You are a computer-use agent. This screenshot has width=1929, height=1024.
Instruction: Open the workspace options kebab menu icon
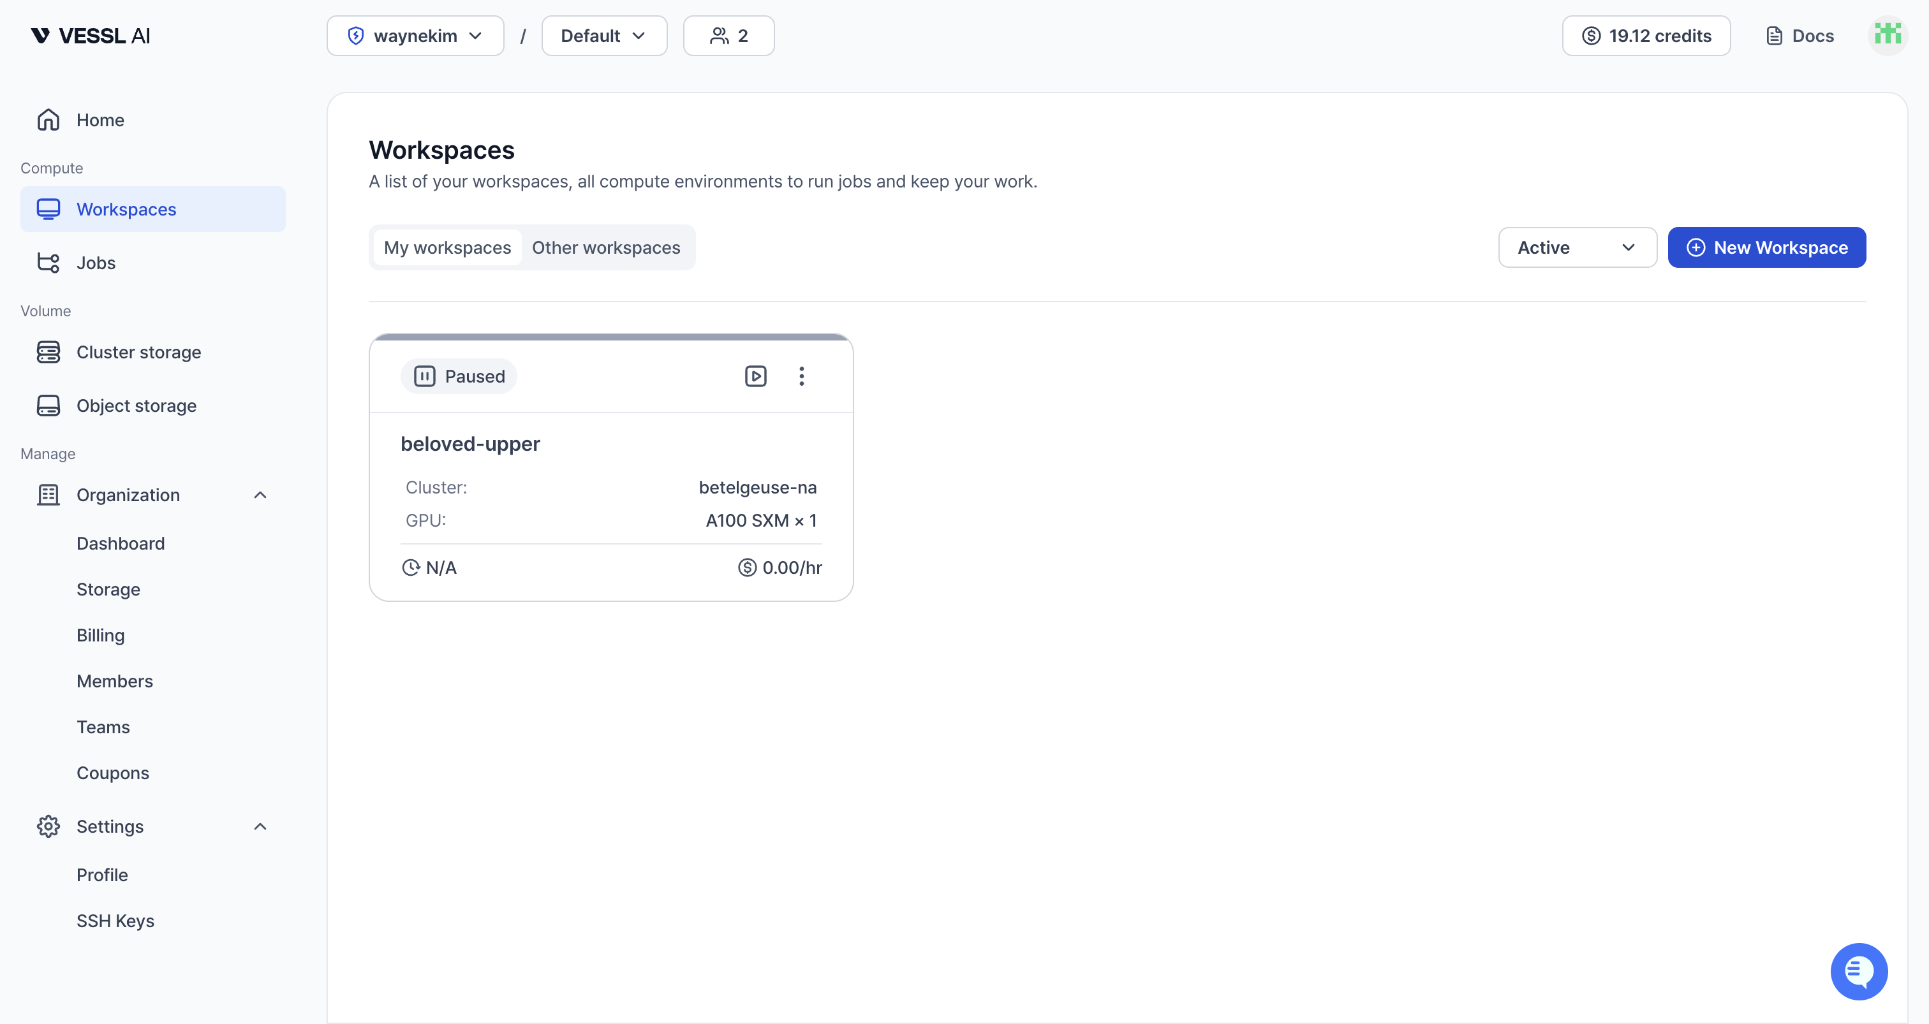point(801,376)
